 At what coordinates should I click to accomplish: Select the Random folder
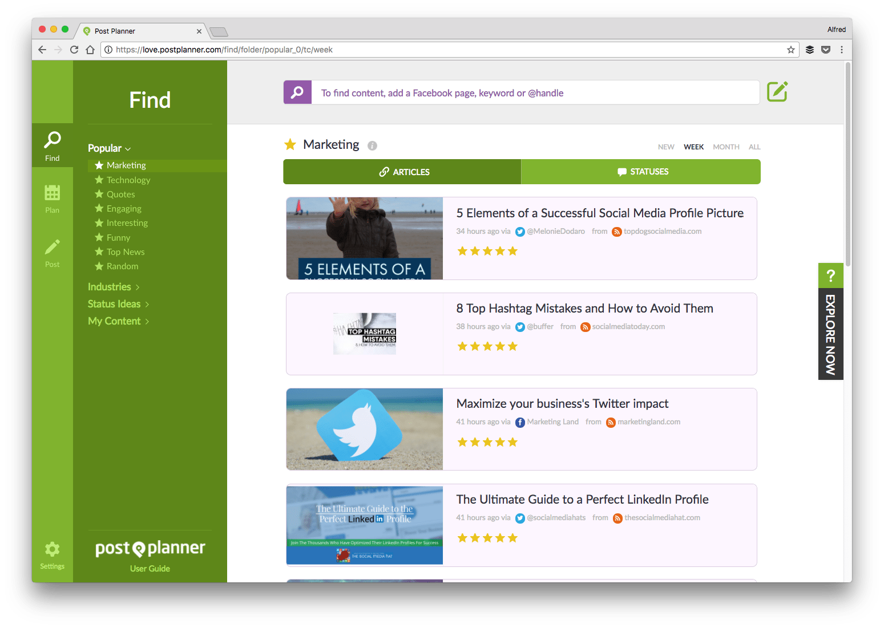coord(116,266)
